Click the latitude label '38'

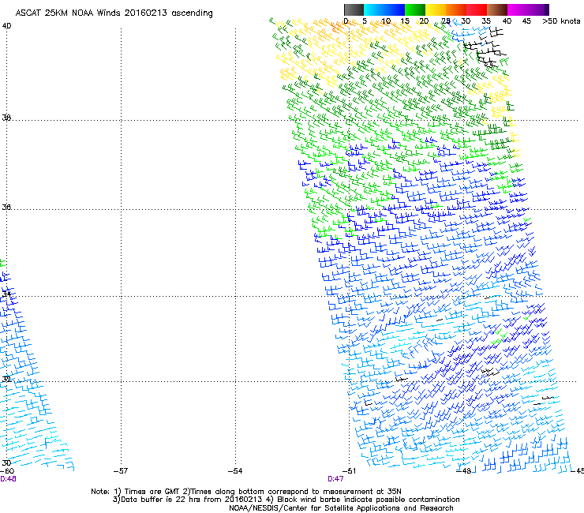click(x=6, y=118)
